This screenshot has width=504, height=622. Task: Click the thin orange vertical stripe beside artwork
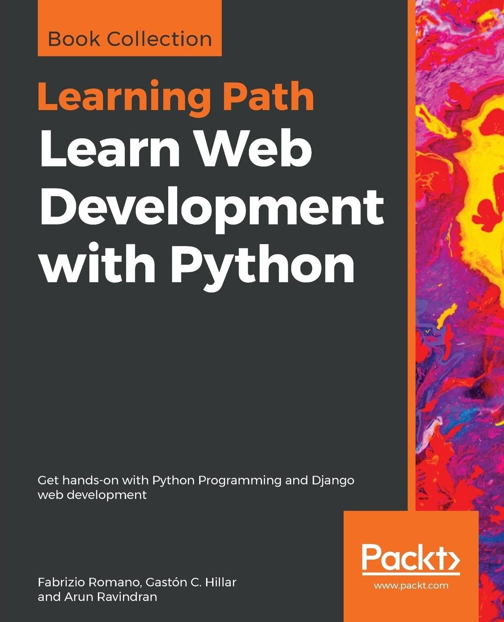point(411,274)
